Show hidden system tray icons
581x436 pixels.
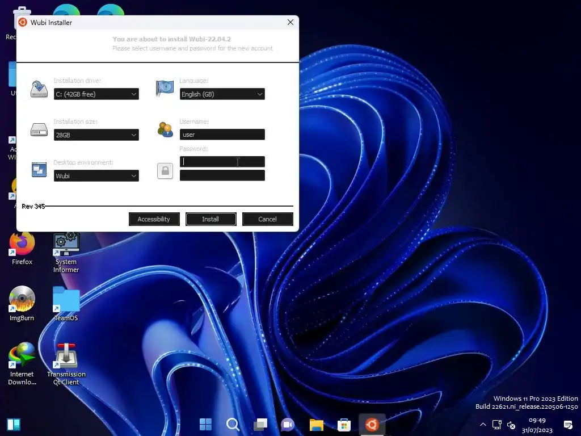coord(483,425)
